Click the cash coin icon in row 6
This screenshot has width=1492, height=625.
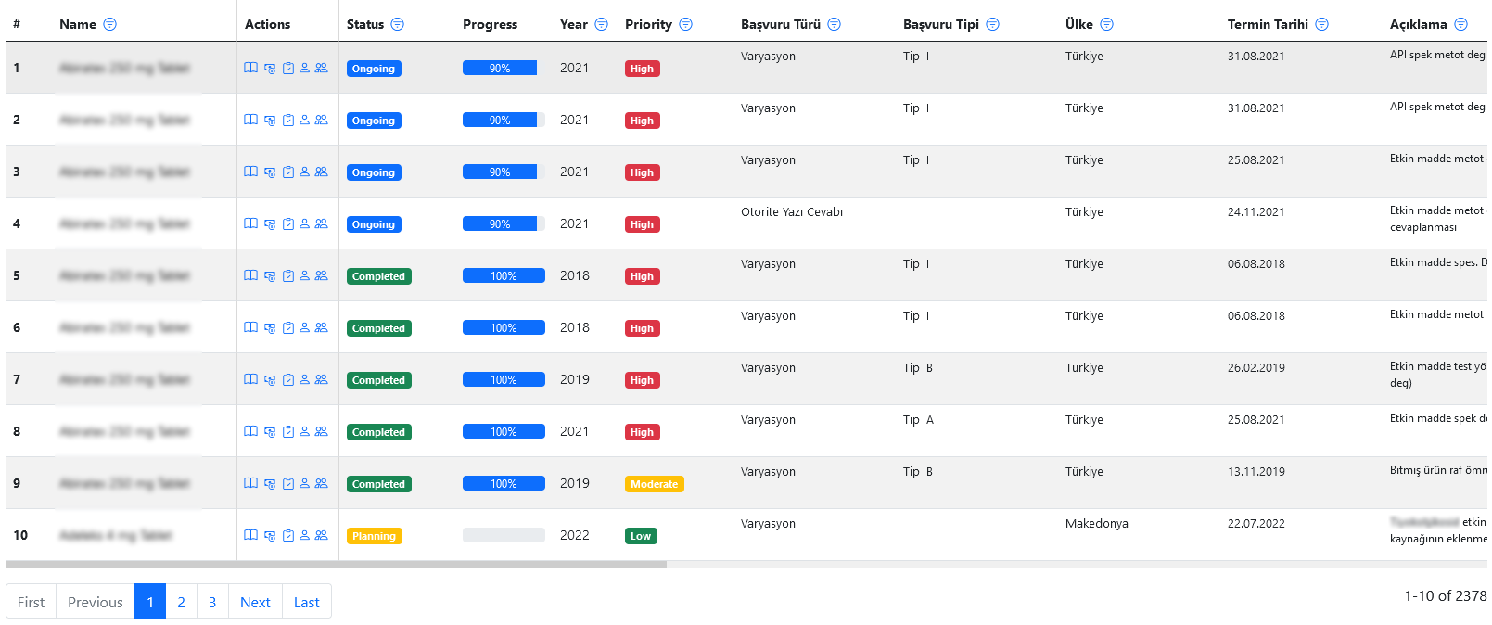(x=270, y=328)
